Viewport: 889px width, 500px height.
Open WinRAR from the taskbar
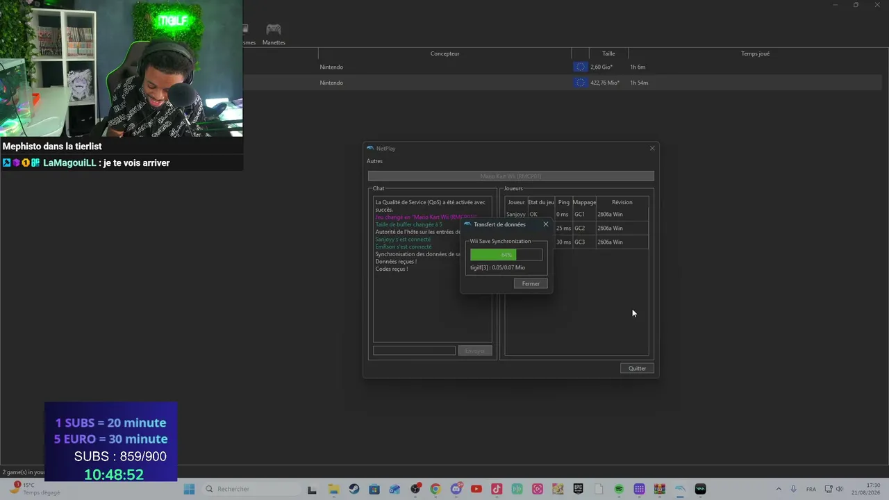(660, 489)
